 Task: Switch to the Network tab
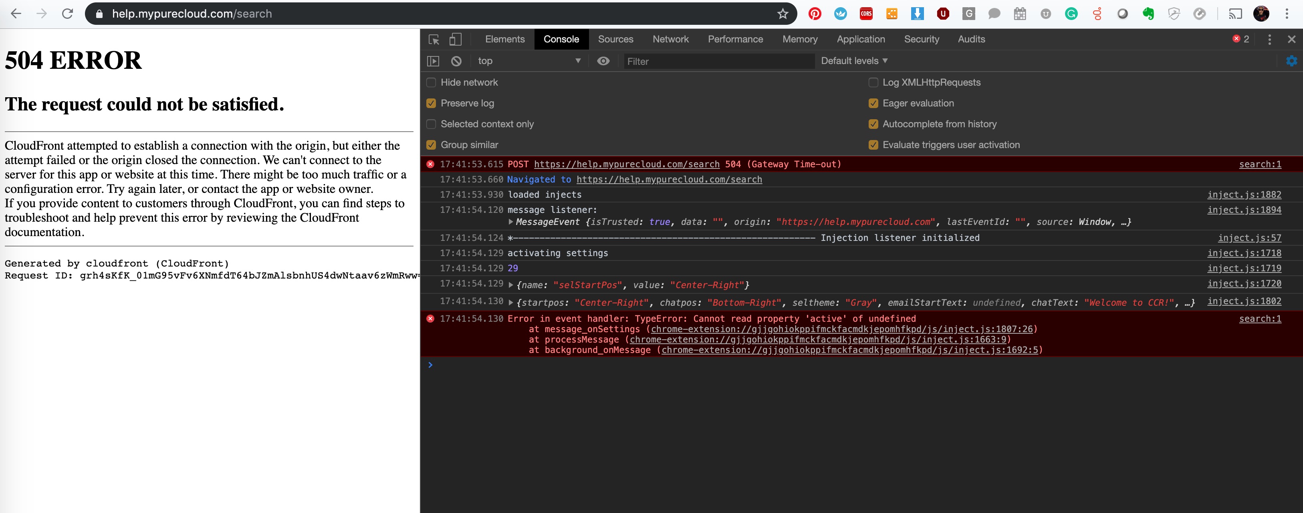[670, 39]
